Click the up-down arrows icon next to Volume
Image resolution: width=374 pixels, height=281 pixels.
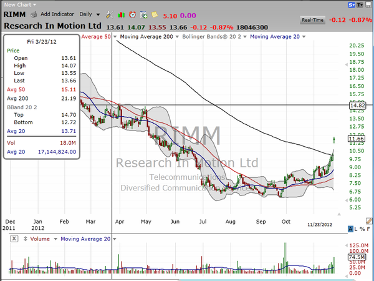pyautogui.click(x=26, y=239)
